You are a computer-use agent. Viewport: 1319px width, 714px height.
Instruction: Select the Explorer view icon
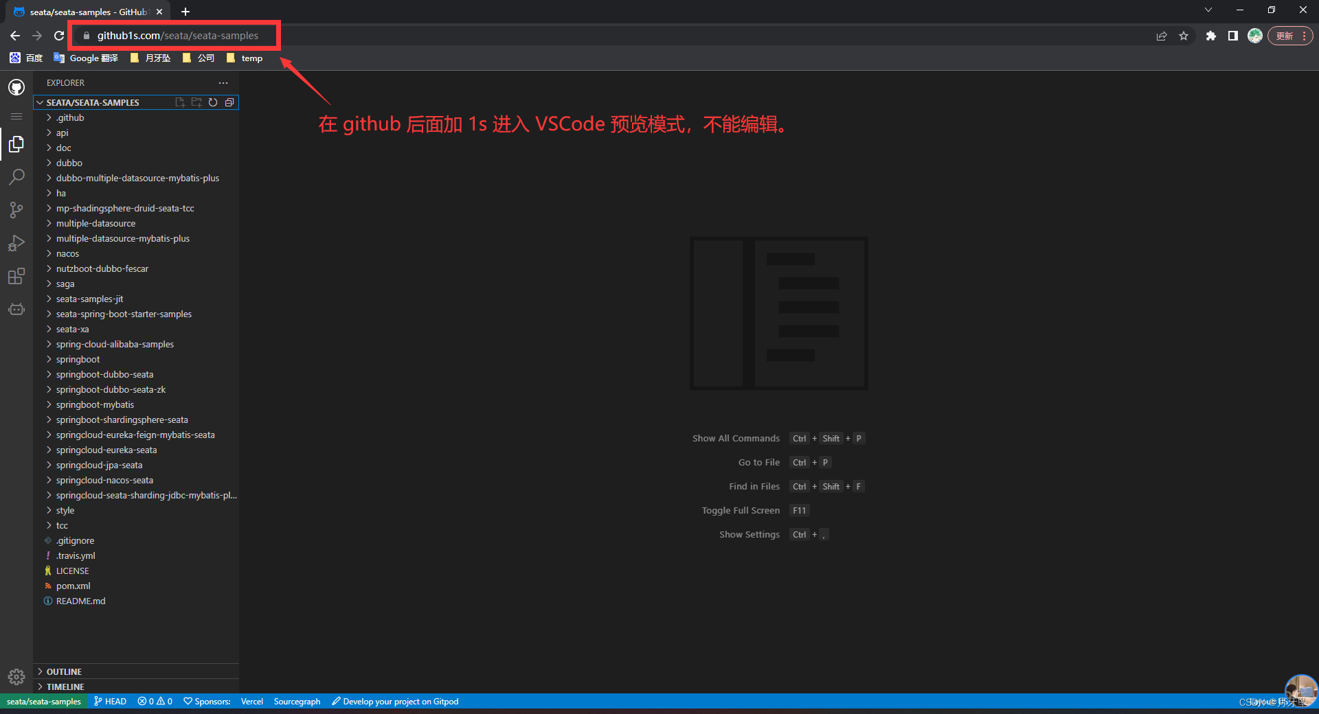[16, 144]
